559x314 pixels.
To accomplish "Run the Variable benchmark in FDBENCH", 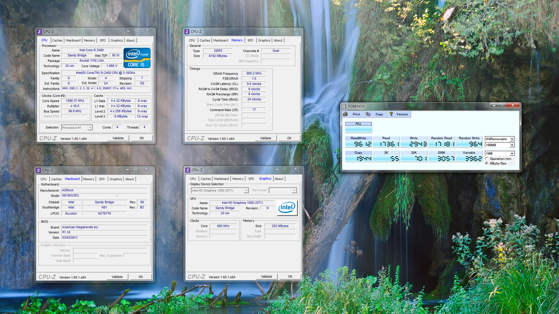I will [x=469, y=157].
